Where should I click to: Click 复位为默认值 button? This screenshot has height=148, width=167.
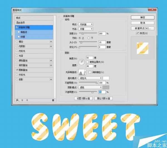tap(104, 98)
